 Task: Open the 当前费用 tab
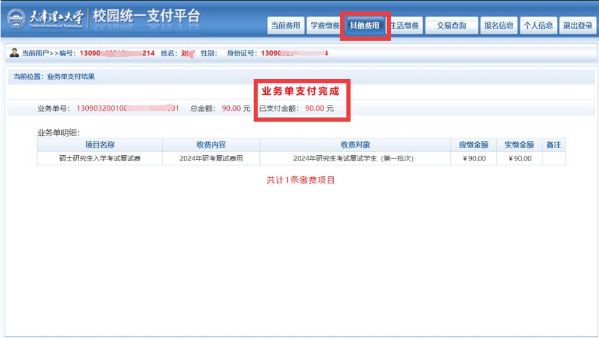[x=285, y=26]
